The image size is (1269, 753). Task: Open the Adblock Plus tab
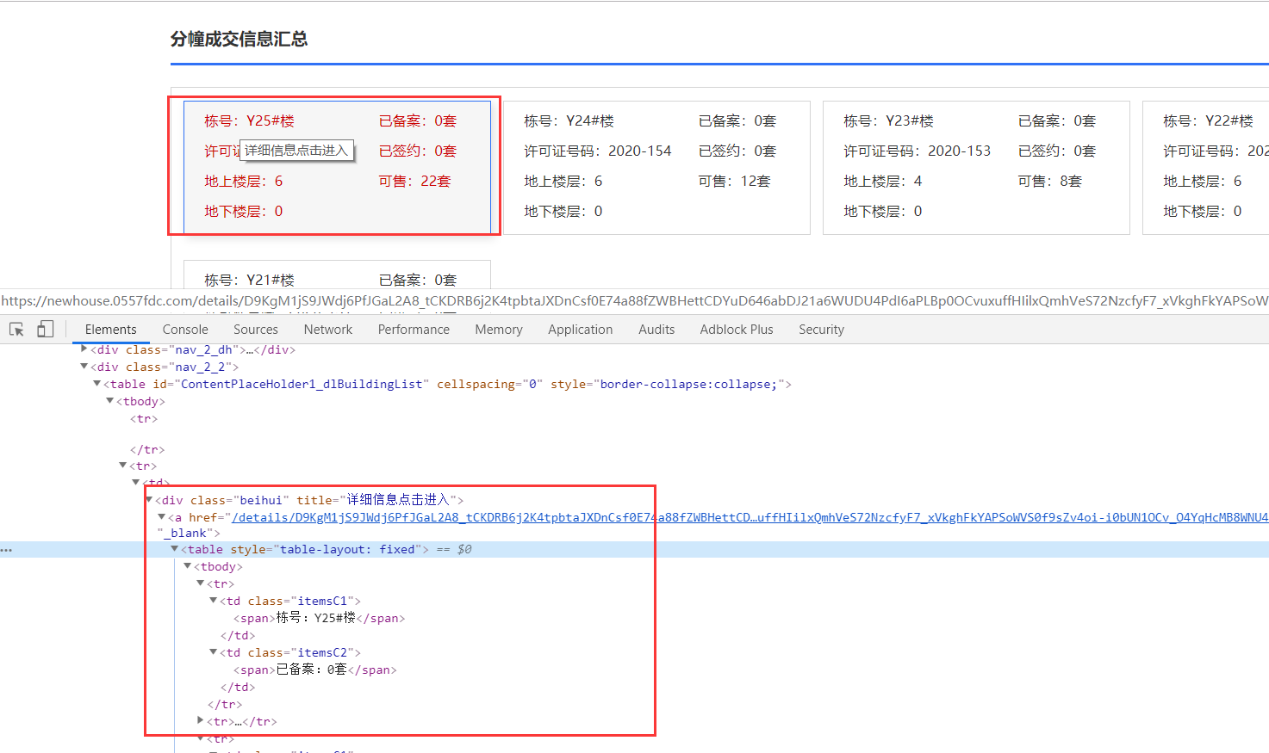point(737,330)
